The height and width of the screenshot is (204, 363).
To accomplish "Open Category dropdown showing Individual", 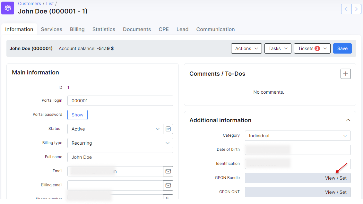I will 298,136.
